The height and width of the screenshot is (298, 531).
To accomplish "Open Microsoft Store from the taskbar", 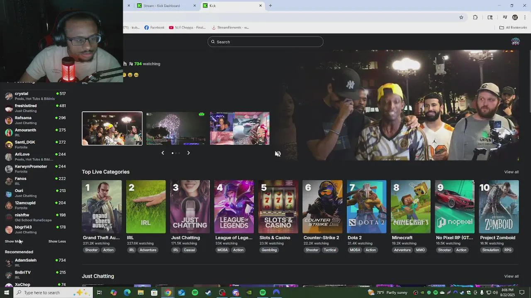I will click(154, 293).
